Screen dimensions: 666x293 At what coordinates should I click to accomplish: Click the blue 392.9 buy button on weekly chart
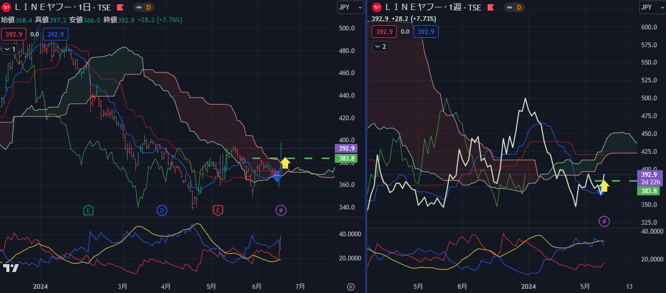click(x=426, y=32)
